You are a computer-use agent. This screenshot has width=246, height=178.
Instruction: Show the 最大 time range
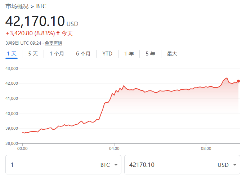coord(172,54)
